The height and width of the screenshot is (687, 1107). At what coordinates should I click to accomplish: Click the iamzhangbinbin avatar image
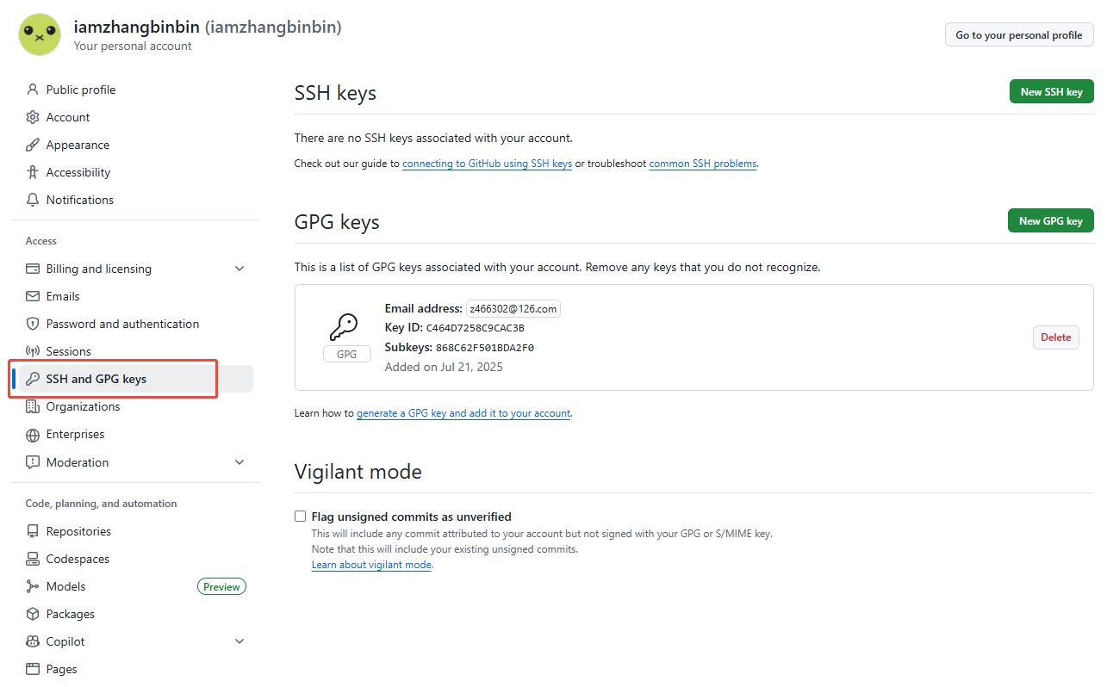(39, 34)
